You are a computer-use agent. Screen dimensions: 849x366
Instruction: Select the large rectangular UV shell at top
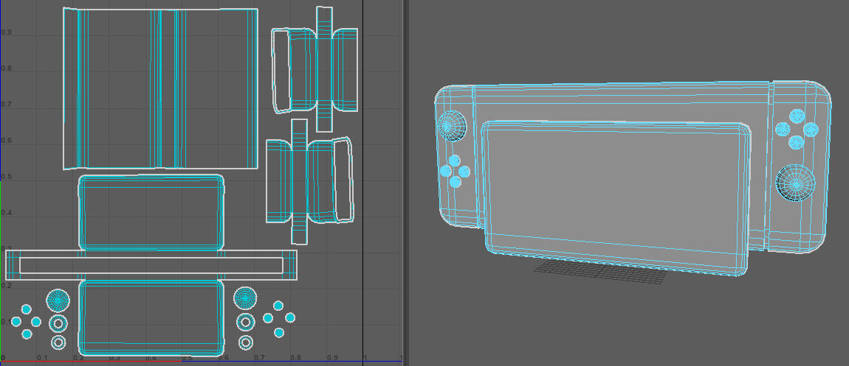[118, 88]
